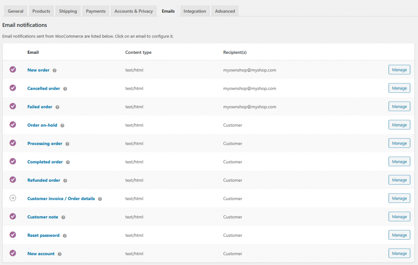Click the Cancelled order recipient email address
The width and height of the screenshot is (418, 265).
tap(249, 89)
